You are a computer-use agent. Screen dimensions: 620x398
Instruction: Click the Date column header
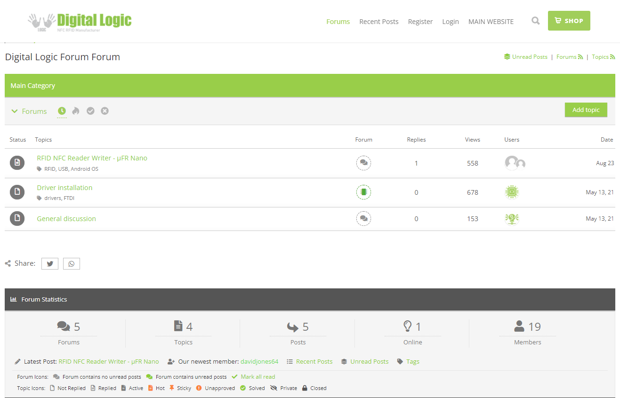point(607,140)
